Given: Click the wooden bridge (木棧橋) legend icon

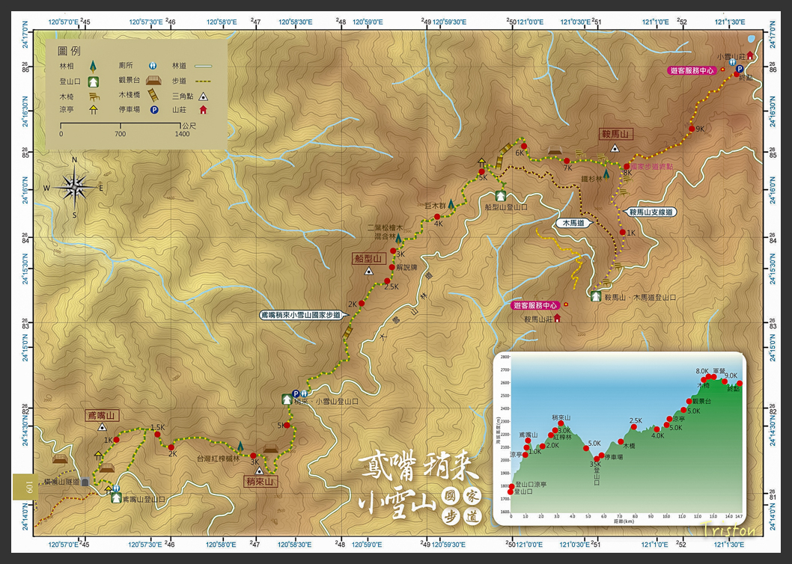Looking at the screenshot, I should click(x=153, y=95).
